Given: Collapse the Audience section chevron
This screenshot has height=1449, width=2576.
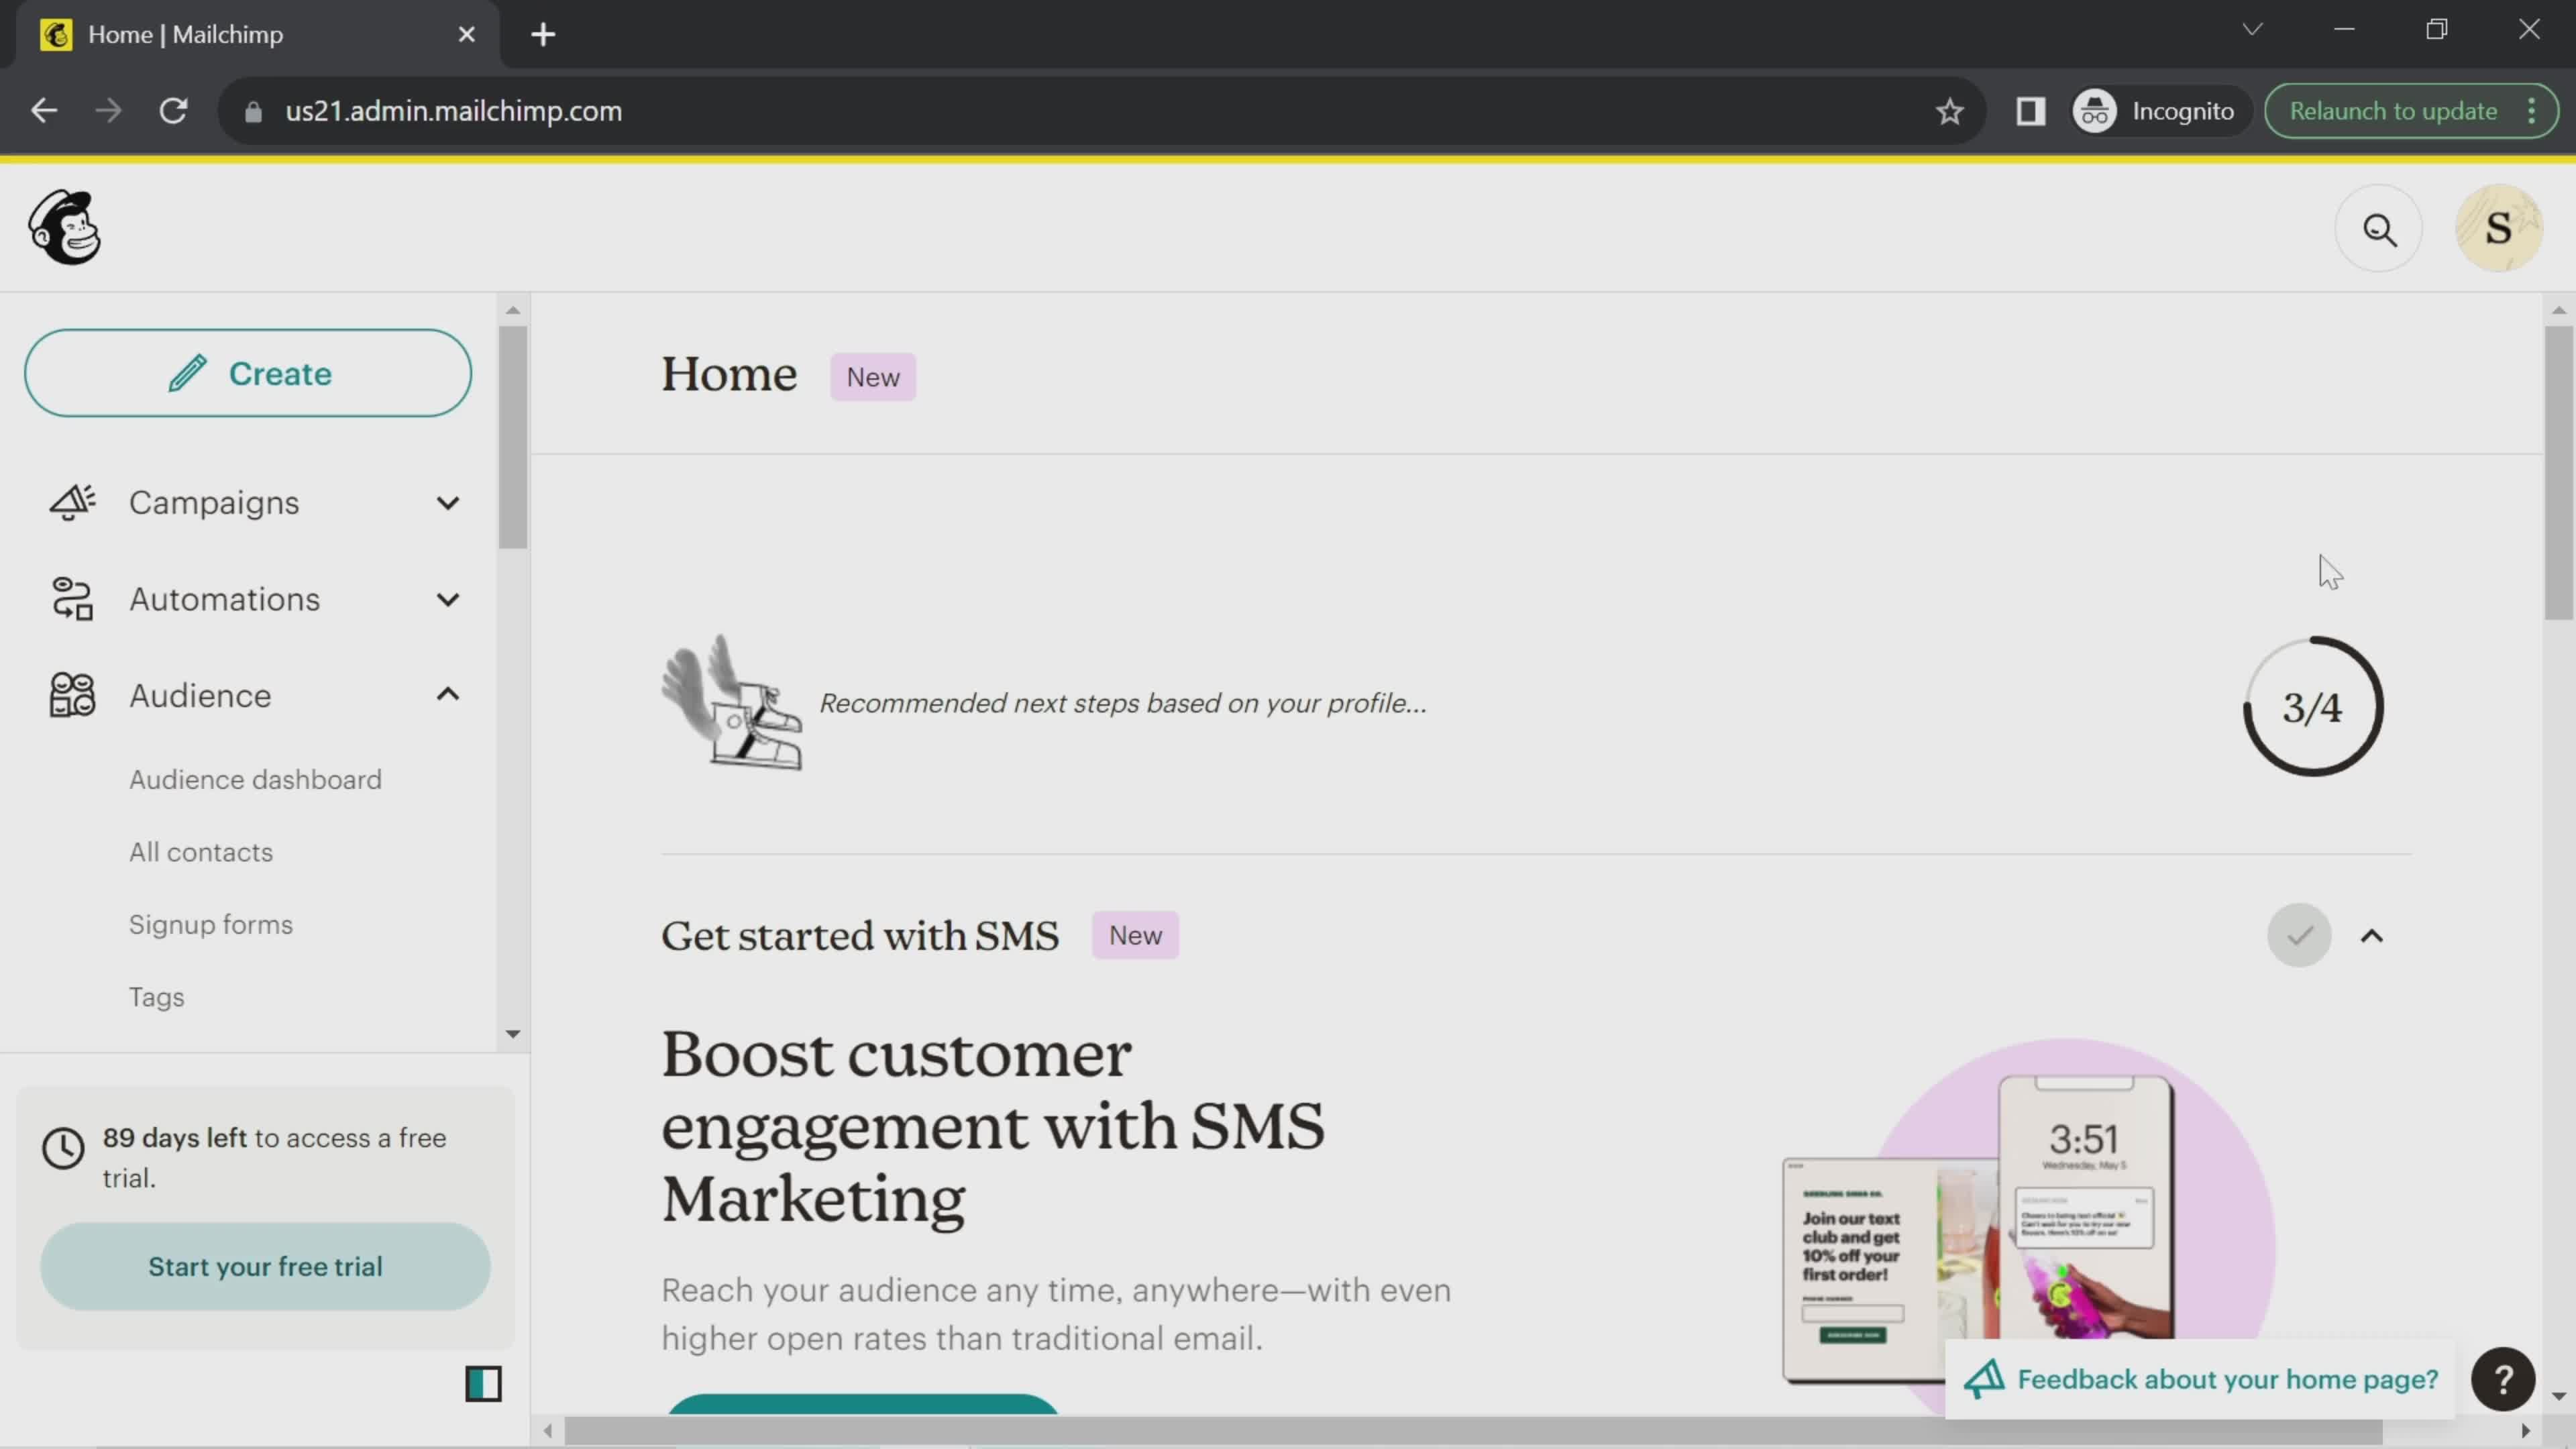Looking at the screenshot, I should pos(446,695).
